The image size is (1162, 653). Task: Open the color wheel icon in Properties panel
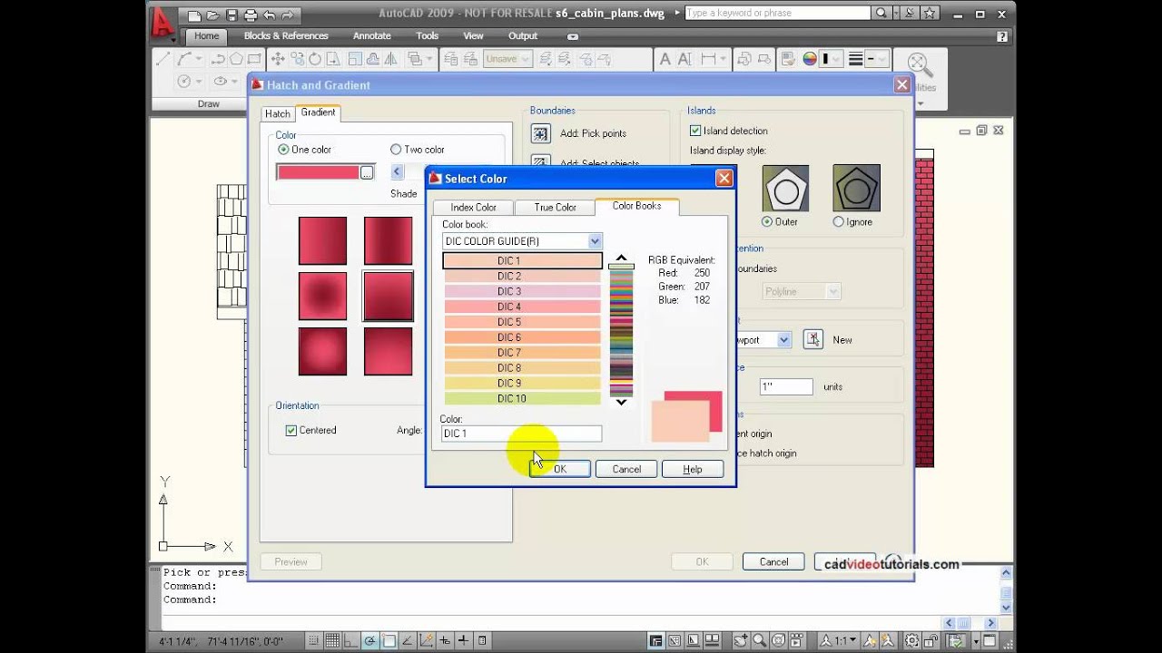810,59
